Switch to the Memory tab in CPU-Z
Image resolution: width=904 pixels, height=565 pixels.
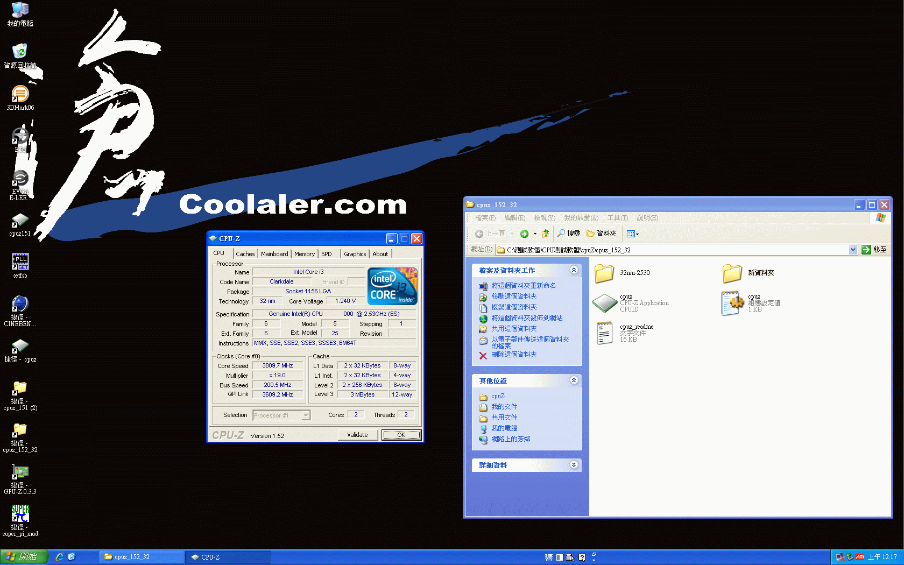point(305,254)
